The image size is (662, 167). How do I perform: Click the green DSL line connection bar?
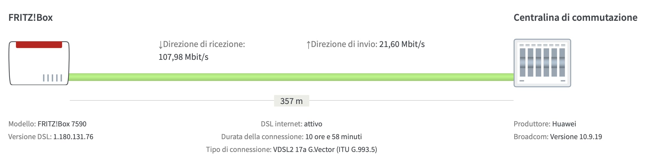(291, 77)
